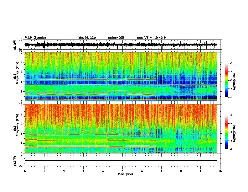248x192 pixels.
Task: Click time axis tick label "8"
Action: [181, 171]
